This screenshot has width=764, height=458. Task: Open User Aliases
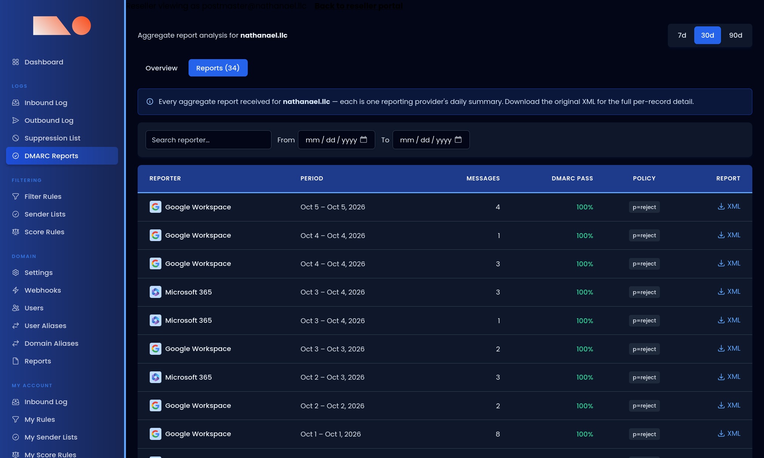click(62, 326)
